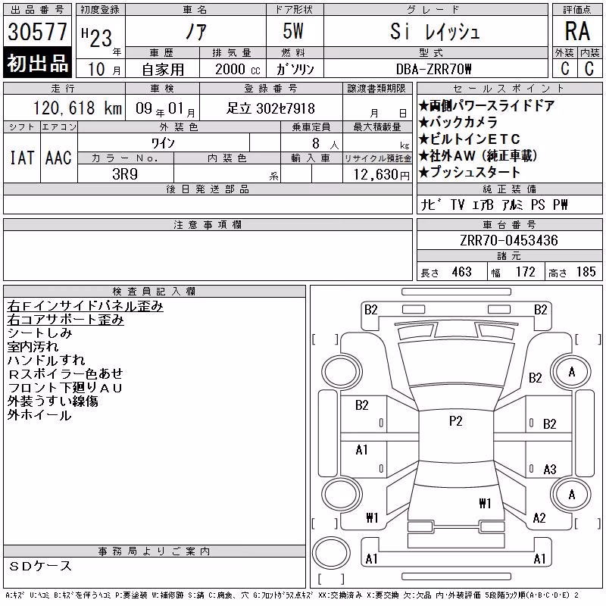Click the ★バックカメラ sales point line
The image size is (606, 606).
458,122
